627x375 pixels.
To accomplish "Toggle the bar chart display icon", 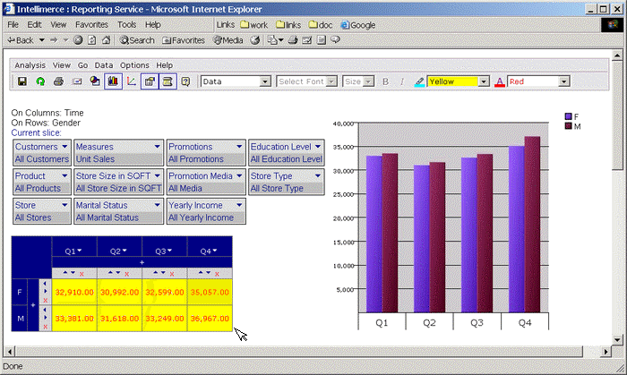I will pyautogui.click(x=113, y=81).
